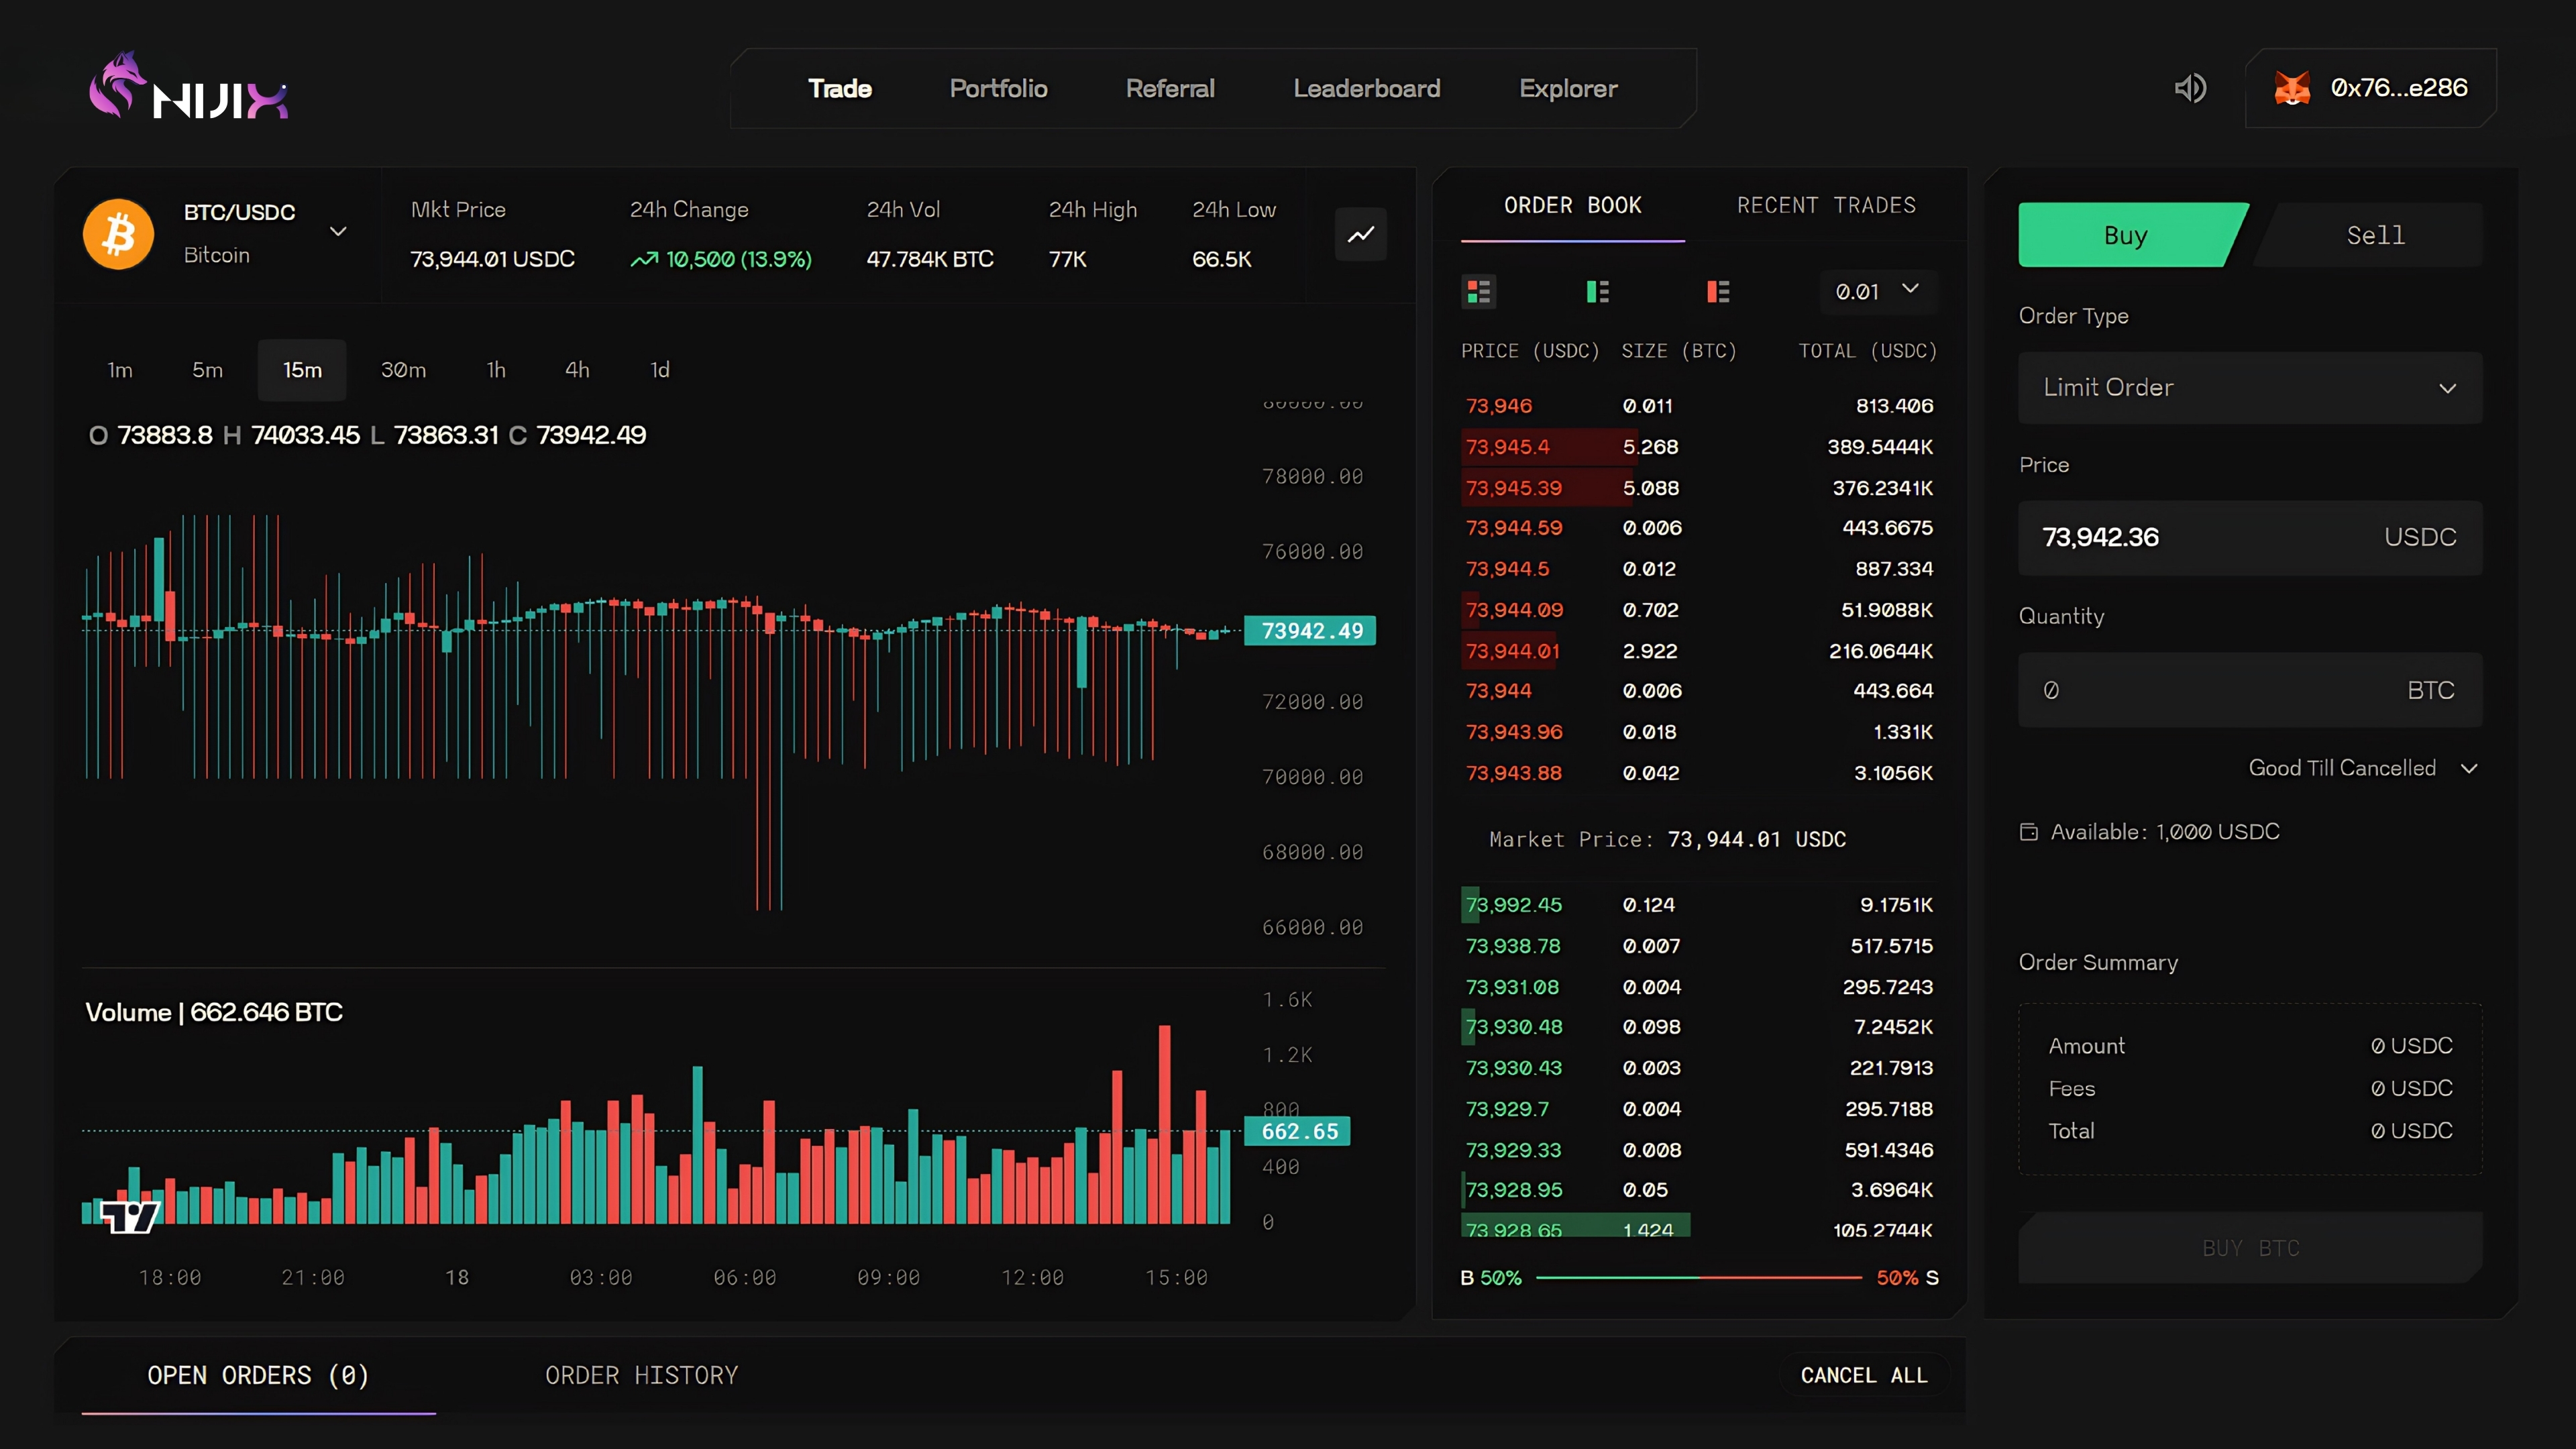Show asks-only order book view icon
2576x1449 pixels.
point(1718,291)
